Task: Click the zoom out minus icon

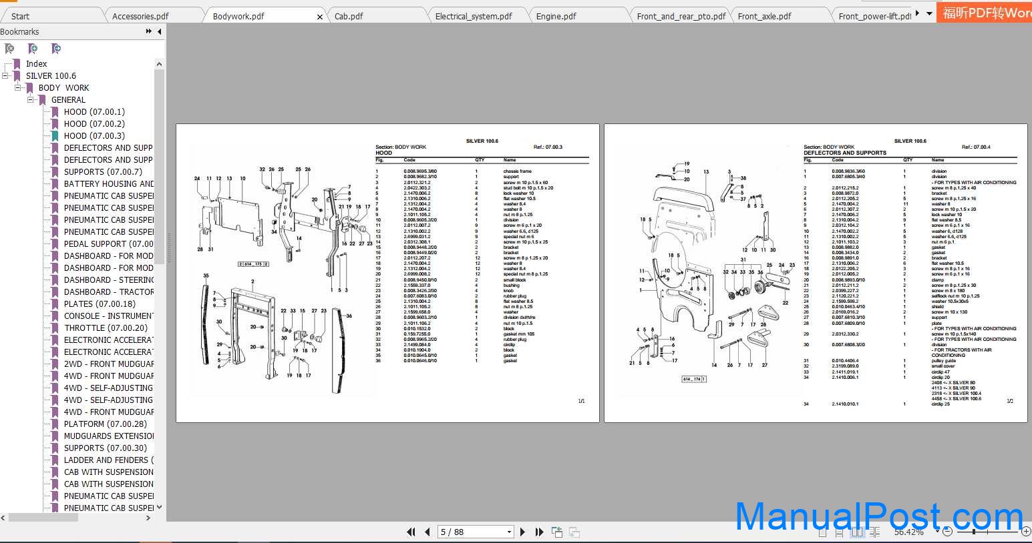Action: pyautogui.click(x=947, y=532)
